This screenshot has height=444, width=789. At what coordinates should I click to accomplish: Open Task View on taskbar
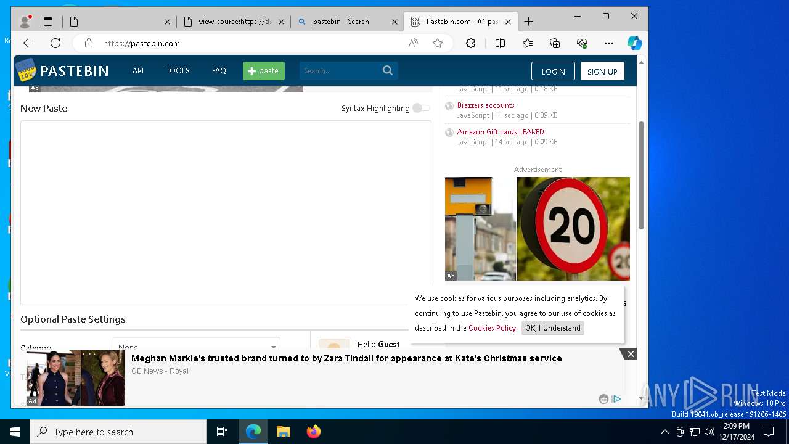point(222,432)
